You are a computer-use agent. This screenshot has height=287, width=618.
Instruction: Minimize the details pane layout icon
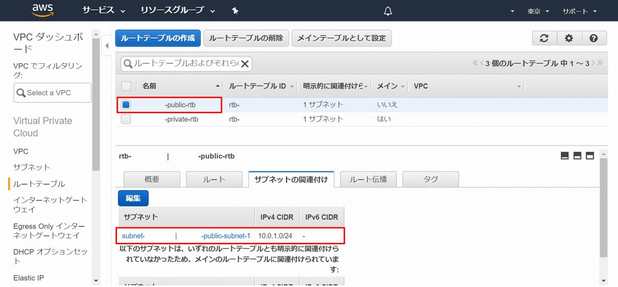pyautogui.click(x=565, y=156)
